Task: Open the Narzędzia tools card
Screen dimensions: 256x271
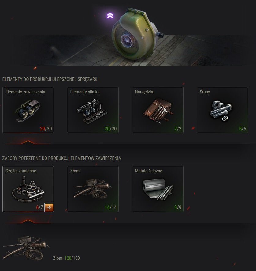Action: click(x=158, y=110)
